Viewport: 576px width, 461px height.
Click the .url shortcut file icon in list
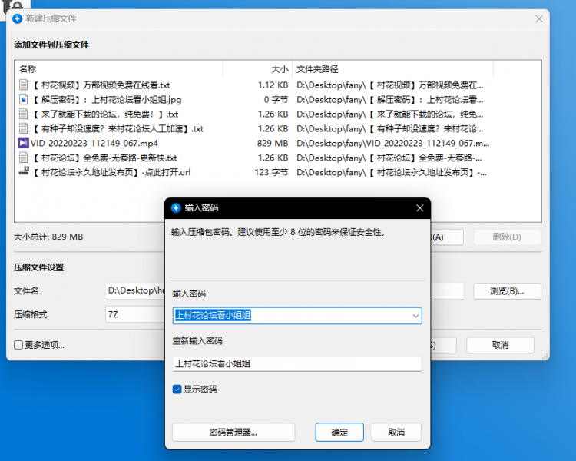(x=24, y=172)
